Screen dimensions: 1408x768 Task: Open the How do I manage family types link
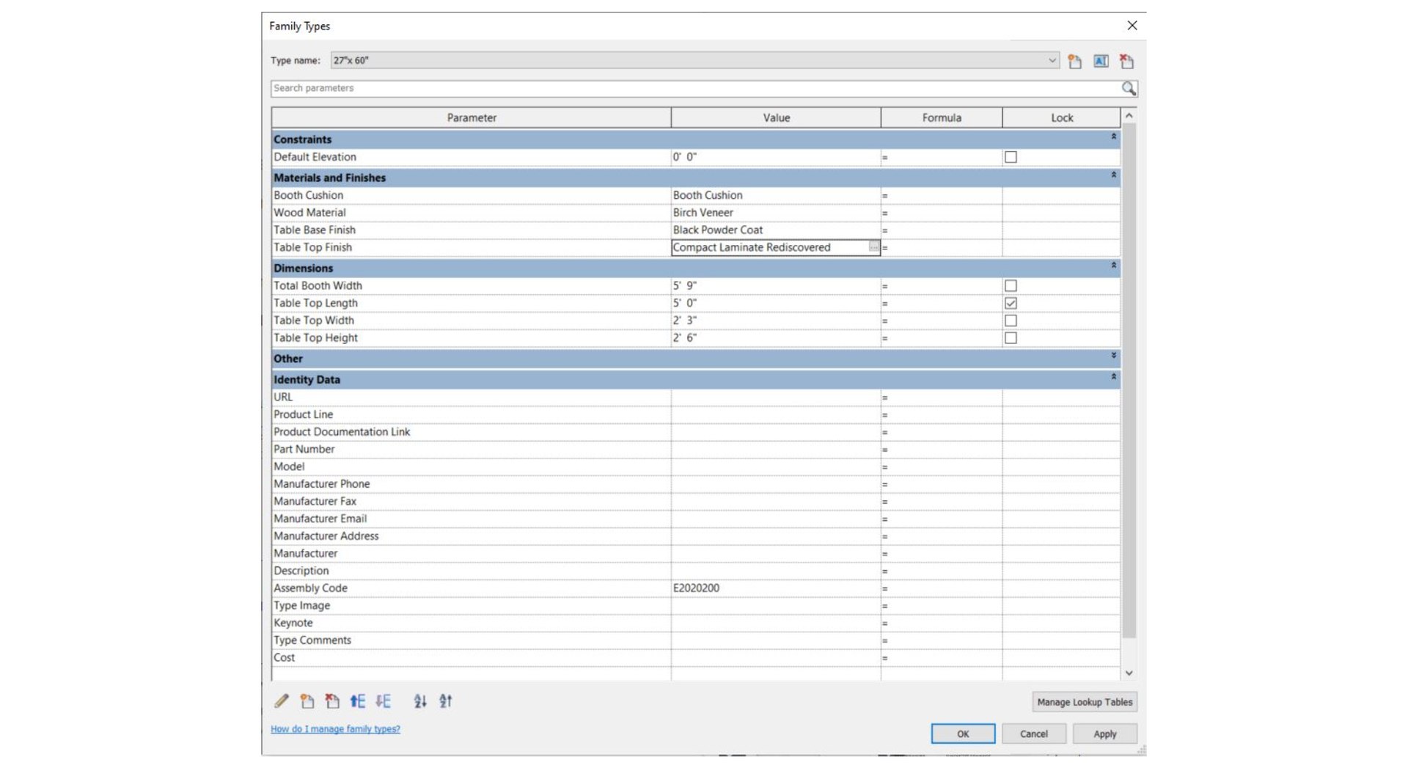[x=335, y=729]
